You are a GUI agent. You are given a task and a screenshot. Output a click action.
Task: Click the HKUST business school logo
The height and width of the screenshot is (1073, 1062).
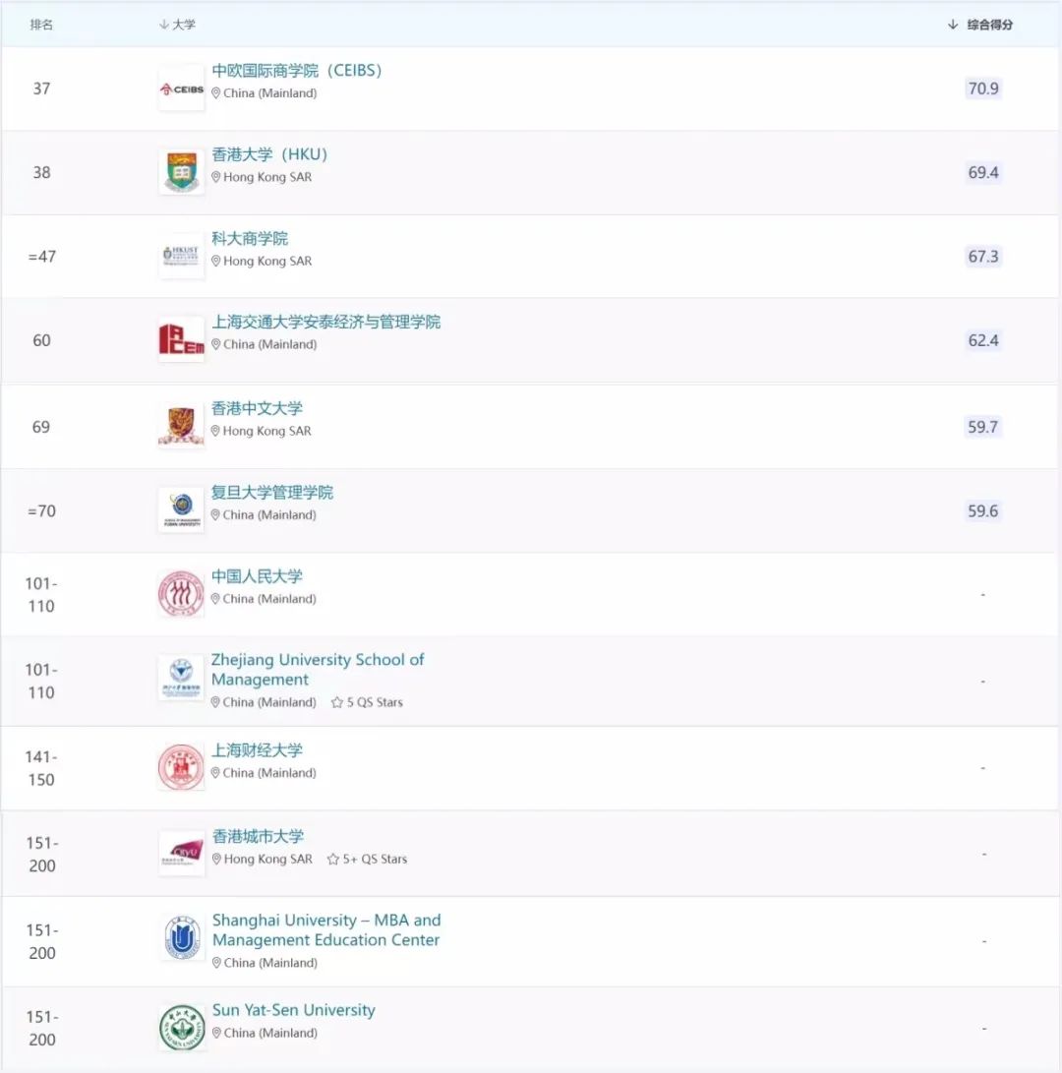tap(181, 257)
